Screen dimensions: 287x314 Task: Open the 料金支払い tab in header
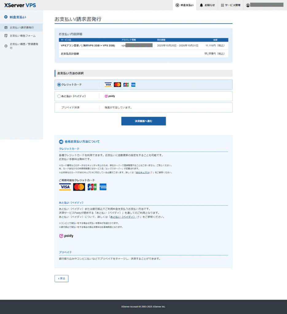coord(184,5)
